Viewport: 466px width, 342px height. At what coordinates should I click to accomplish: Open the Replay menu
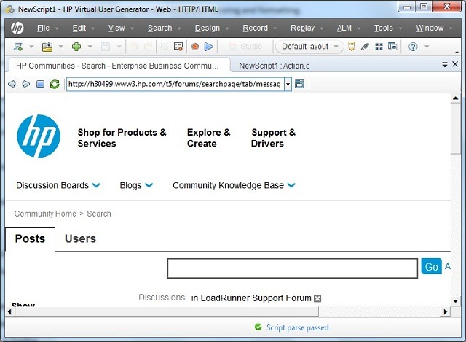tap(307, 28)
